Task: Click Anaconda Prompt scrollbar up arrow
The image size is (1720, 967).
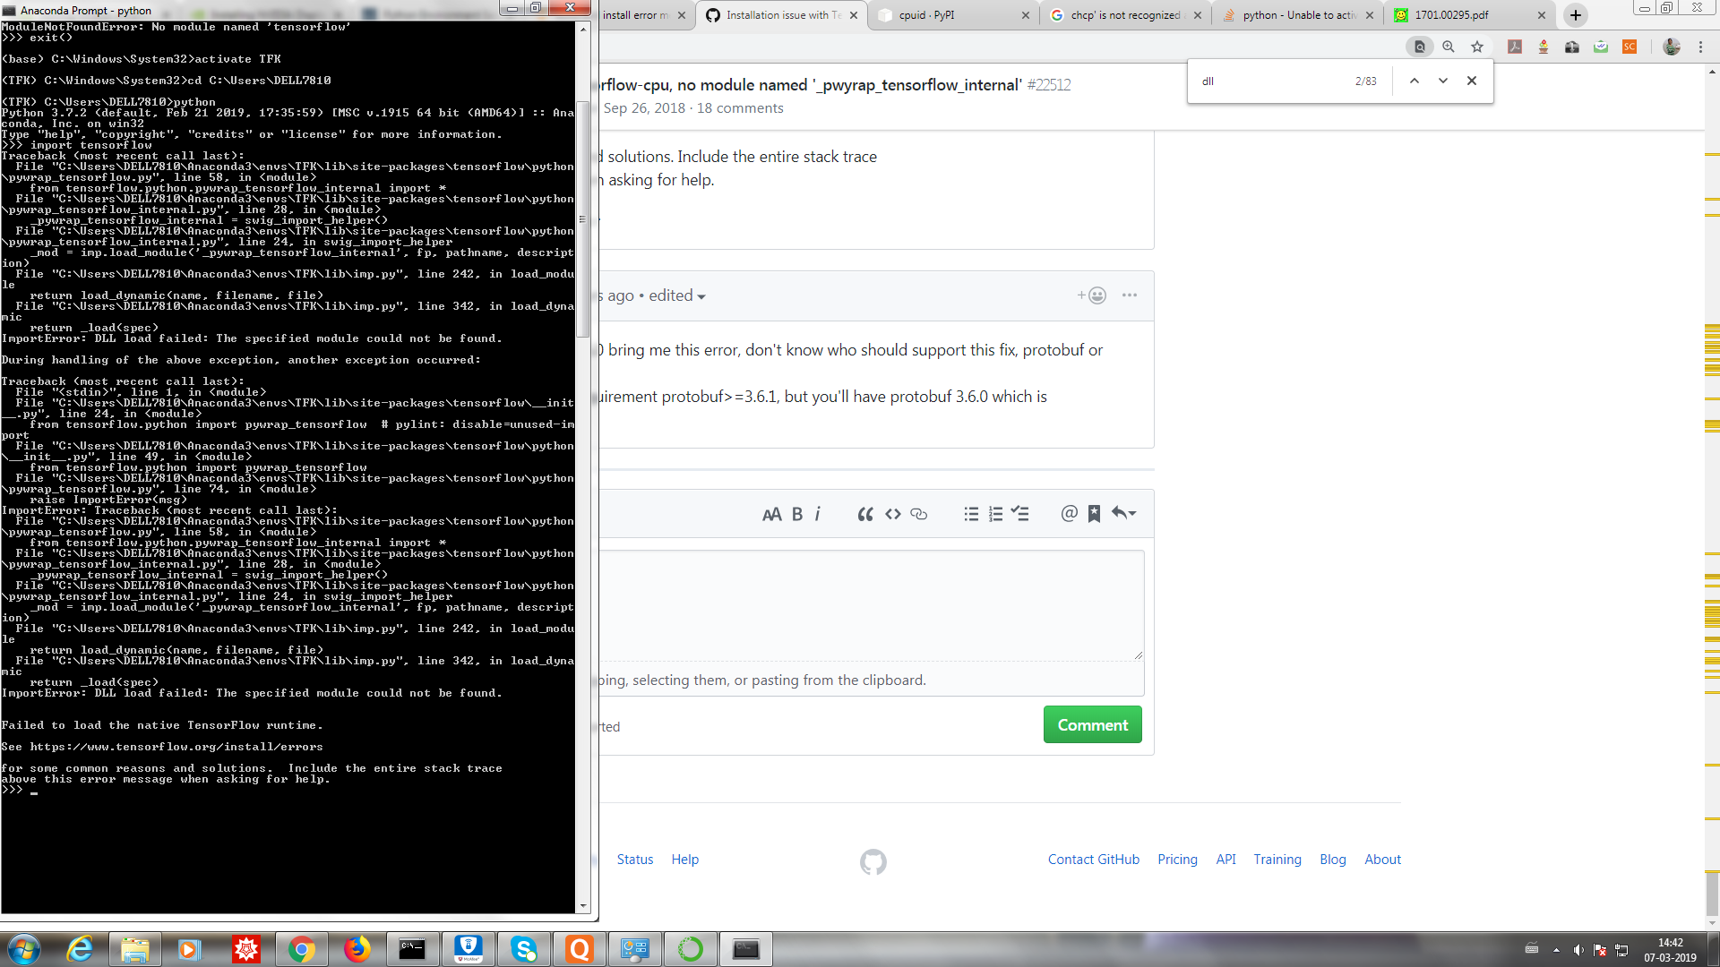Action: (583, 30)
